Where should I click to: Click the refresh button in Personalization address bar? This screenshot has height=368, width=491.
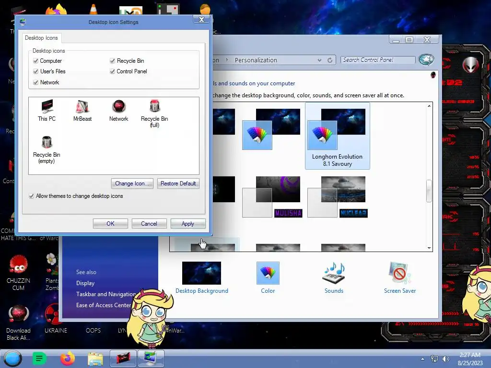point(330,60)
